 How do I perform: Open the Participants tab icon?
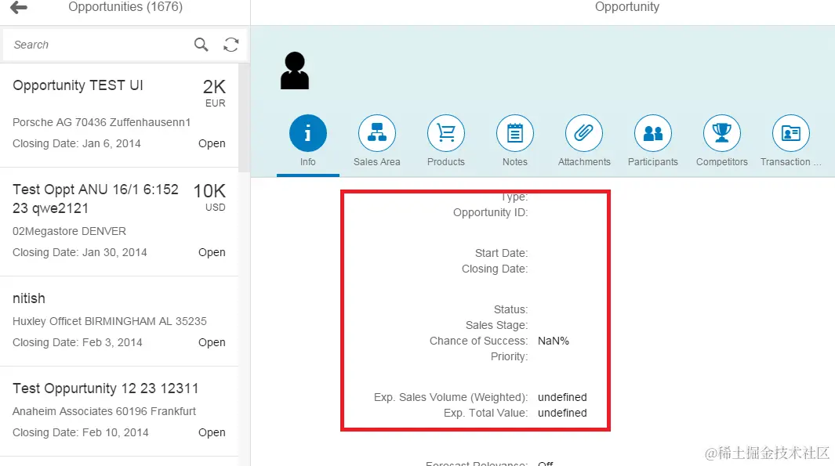(x=653, y=133)
